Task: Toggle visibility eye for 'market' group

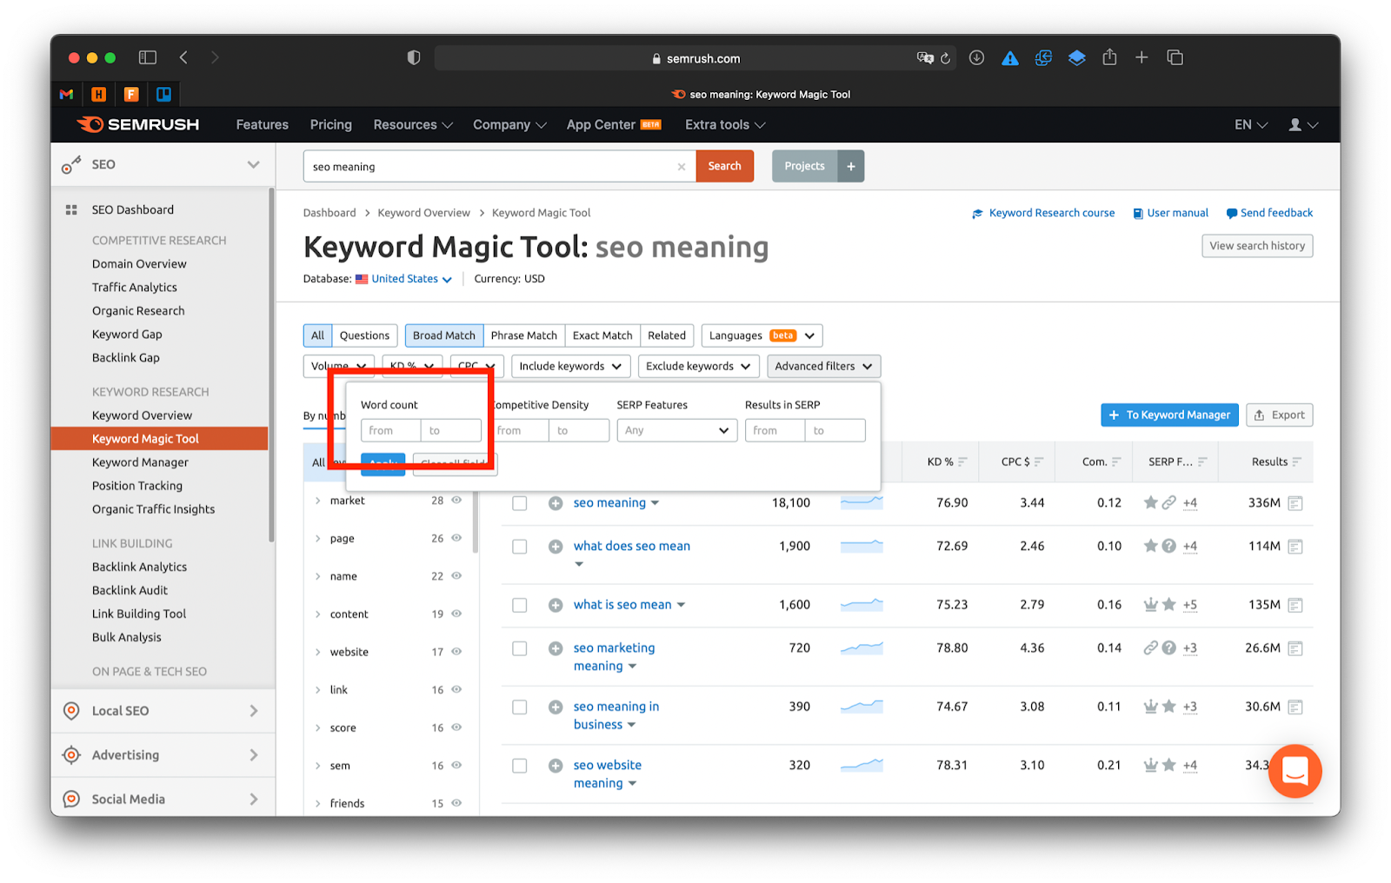Action: (456, 500)
